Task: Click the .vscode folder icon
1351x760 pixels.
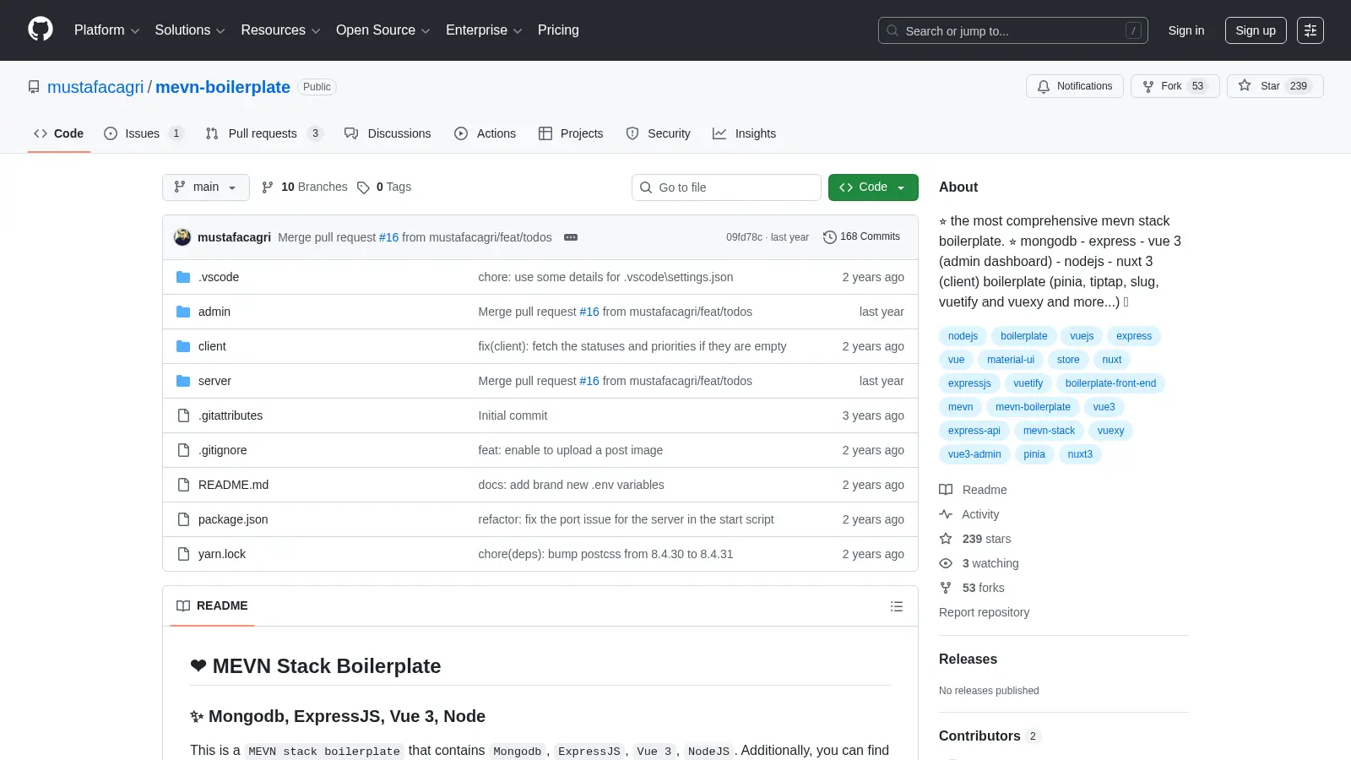Action: coord(183,277)
